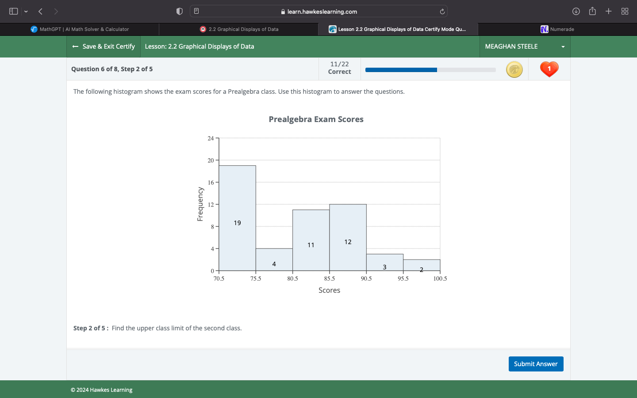Expand the back history arrow area
637x398 pixels.
tap(40, 11)
